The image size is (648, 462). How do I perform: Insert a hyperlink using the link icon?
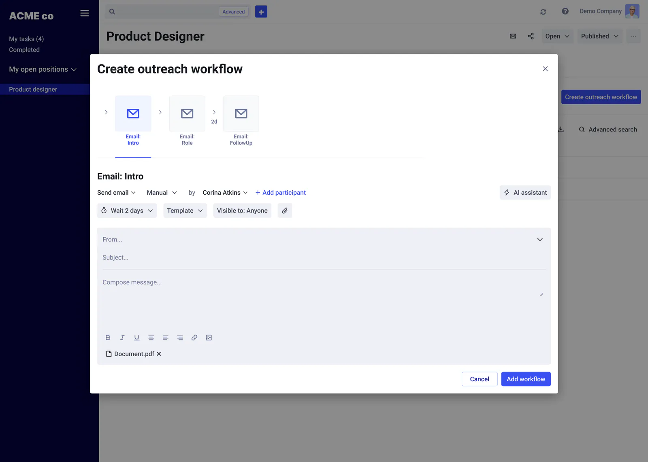[194, 337]
